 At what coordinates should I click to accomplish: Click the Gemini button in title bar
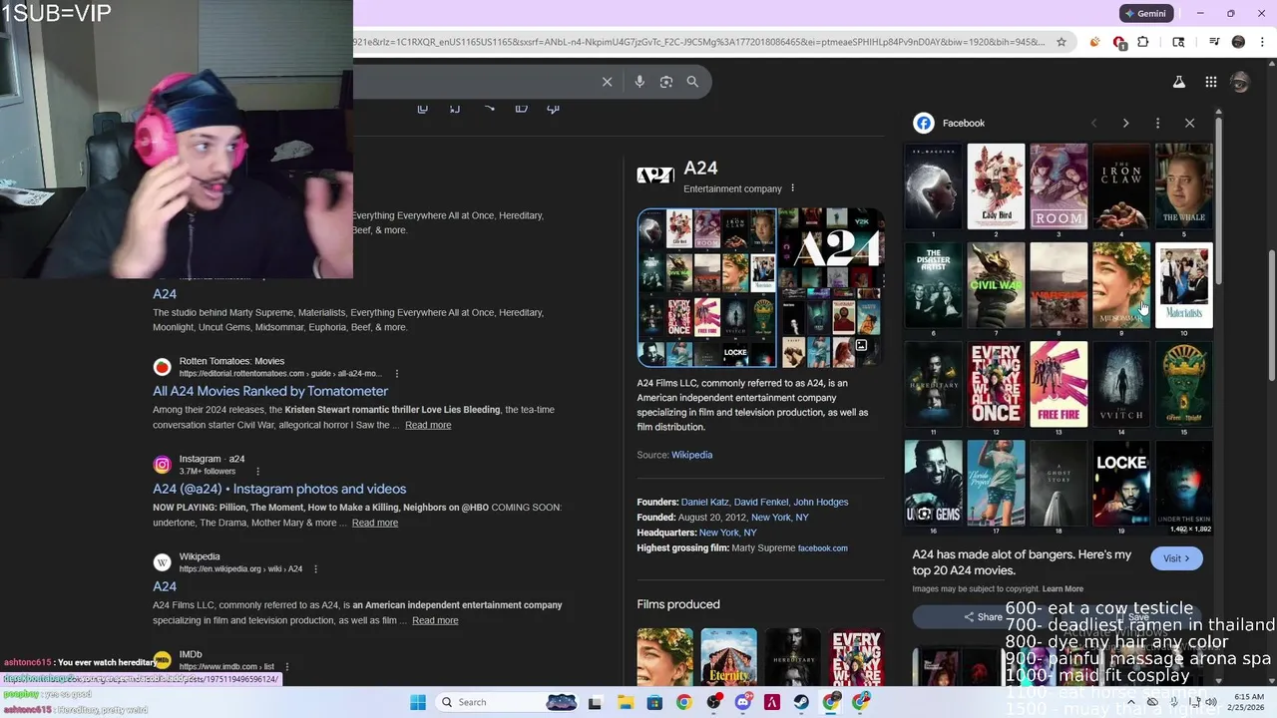pyautogui.click(x=1145, y=14)
